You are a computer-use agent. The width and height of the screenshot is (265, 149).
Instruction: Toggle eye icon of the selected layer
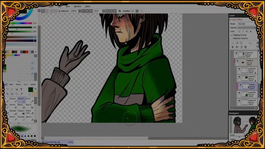[x=240, y=85]
